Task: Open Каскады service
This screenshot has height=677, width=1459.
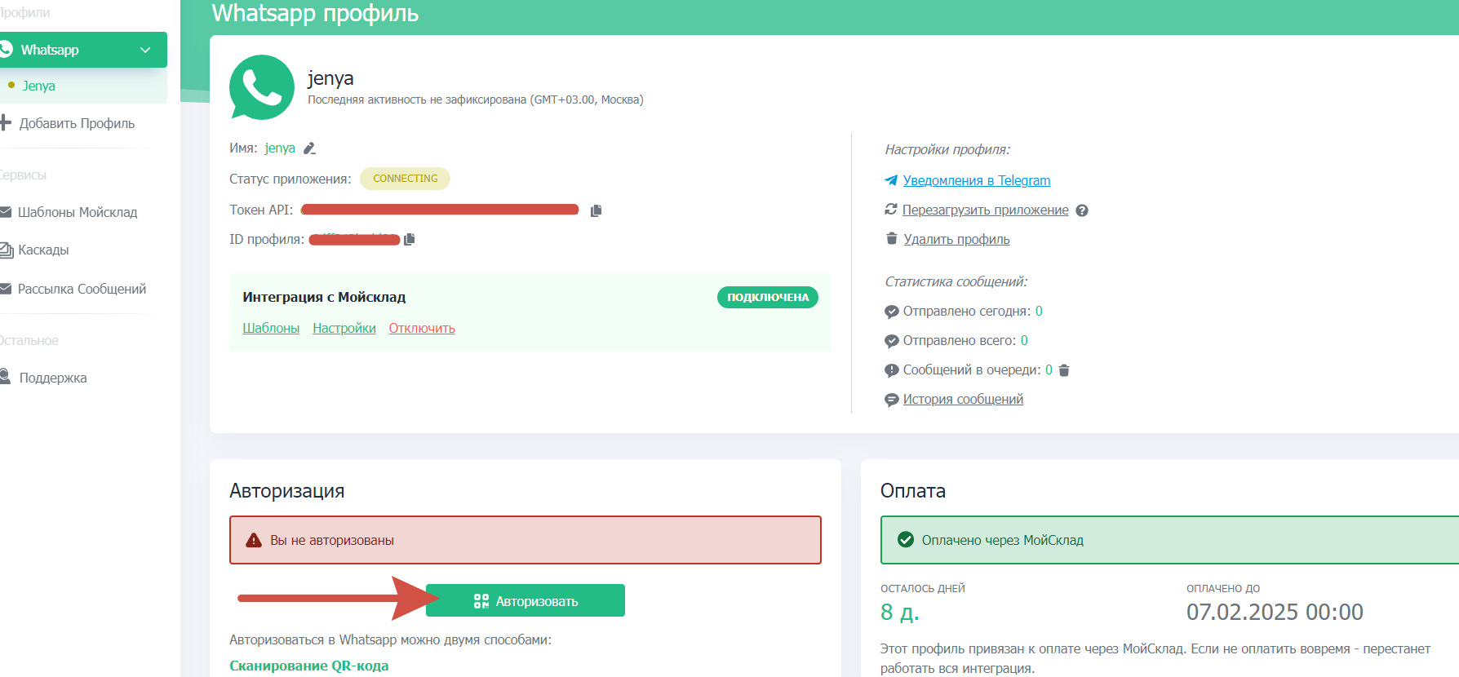Action: click(43, 250)
